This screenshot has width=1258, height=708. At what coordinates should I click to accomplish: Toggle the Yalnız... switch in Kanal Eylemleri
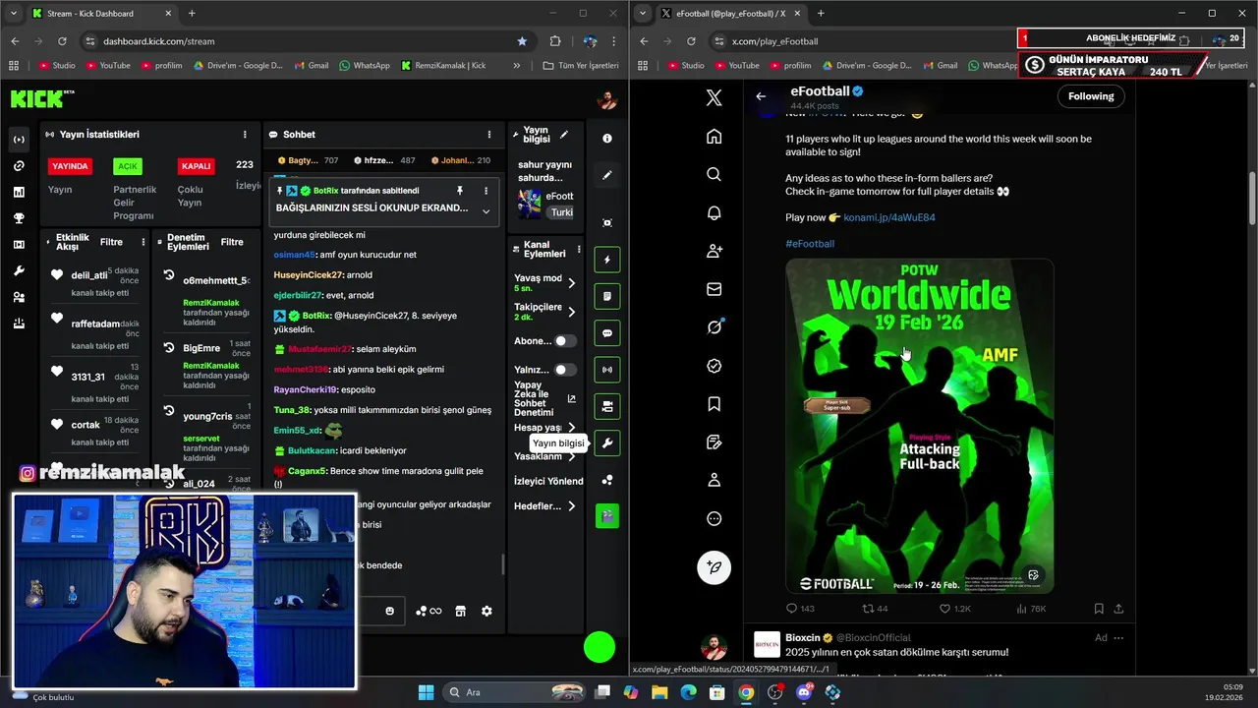(565, 370)
